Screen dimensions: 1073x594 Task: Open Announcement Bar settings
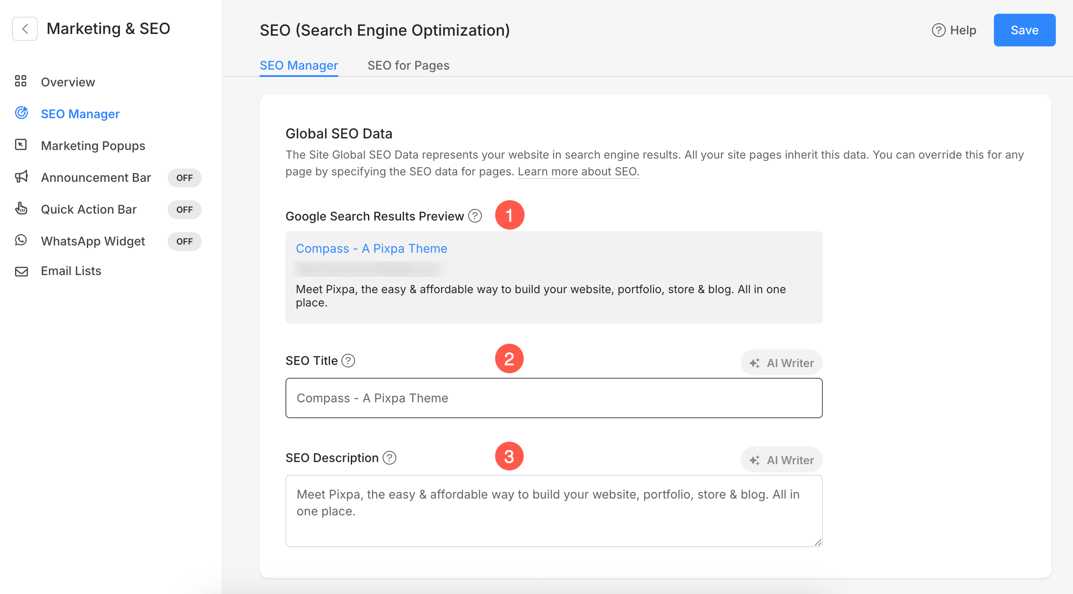pos(96,178)
